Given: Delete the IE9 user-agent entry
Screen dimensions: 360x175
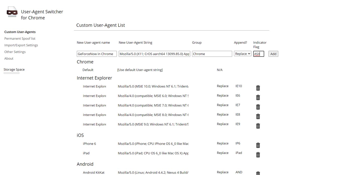Looking at the screenshot, I should click(258, 126).
